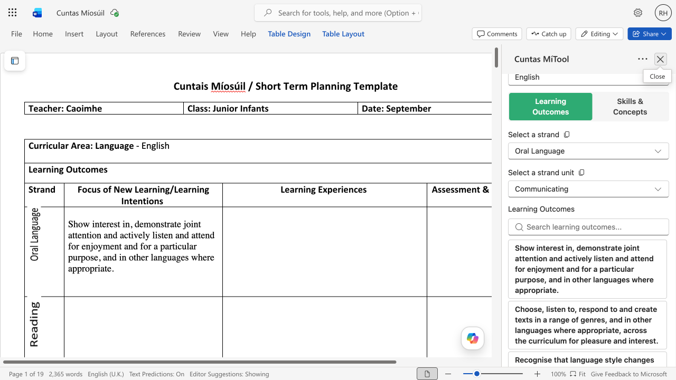Insert the 'Choose, listen to, respond' outcome
Viewport: 676px width, 380px height.
point(587,325)
